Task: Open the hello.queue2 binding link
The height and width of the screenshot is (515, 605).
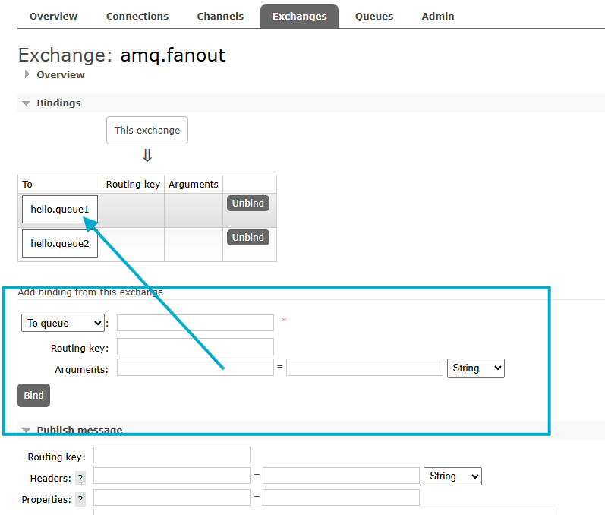Action: tap(60, 244)
